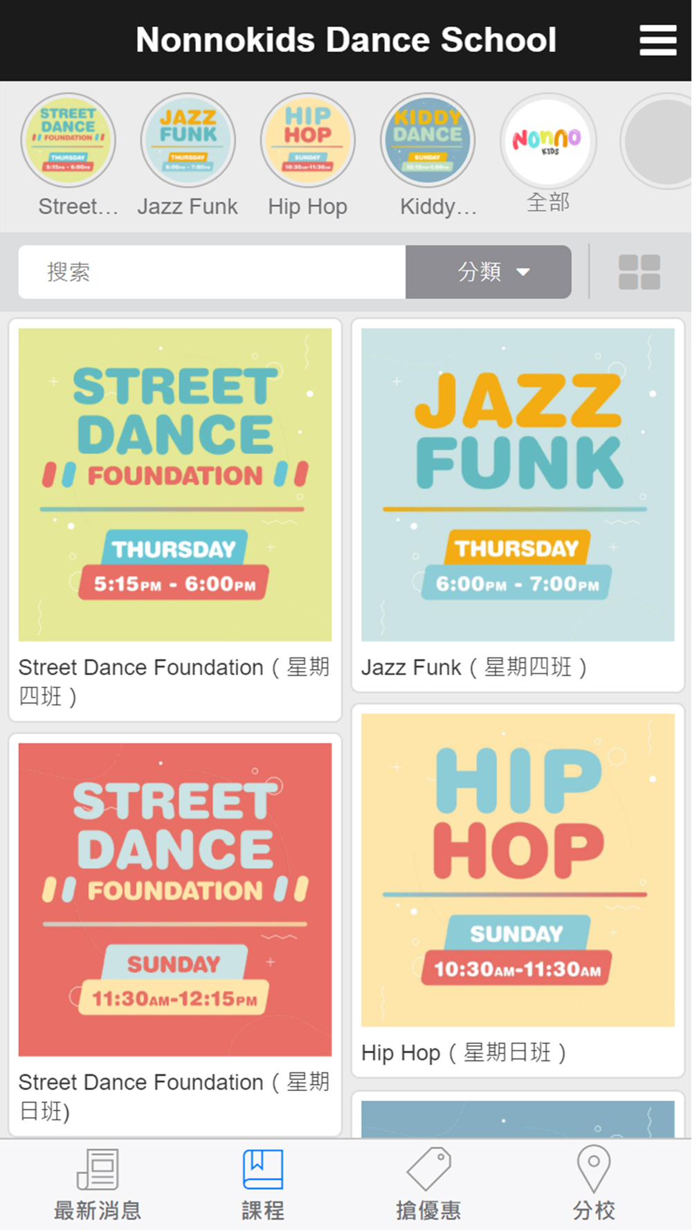
Task: Show all courses via Nonno Kids logo
Action: 548,140
